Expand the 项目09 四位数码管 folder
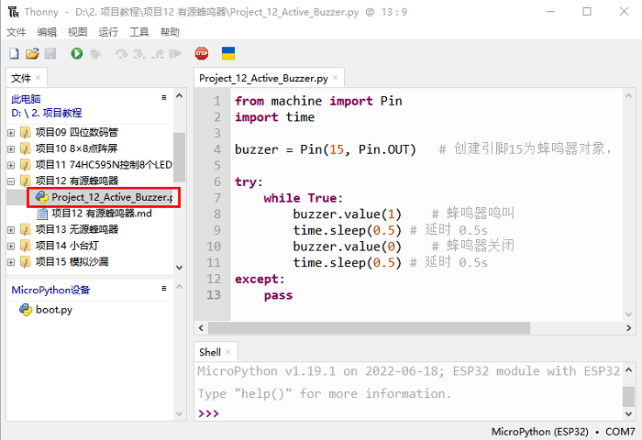 (11, 132)
